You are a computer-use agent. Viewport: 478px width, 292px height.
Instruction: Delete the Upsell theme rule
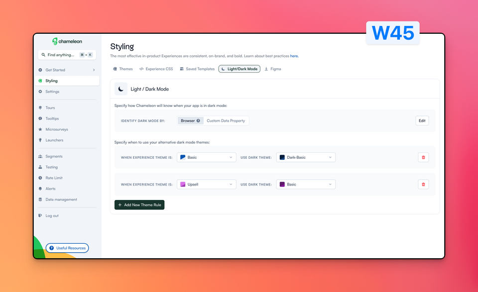pyautogui.click(x=423, y=184)
